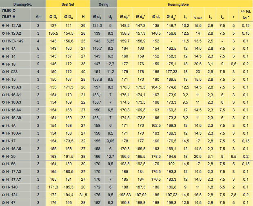Viewport: 253px width, 206px height.
Task: Click the open circle next to H- 124
Action: (3, 195)
